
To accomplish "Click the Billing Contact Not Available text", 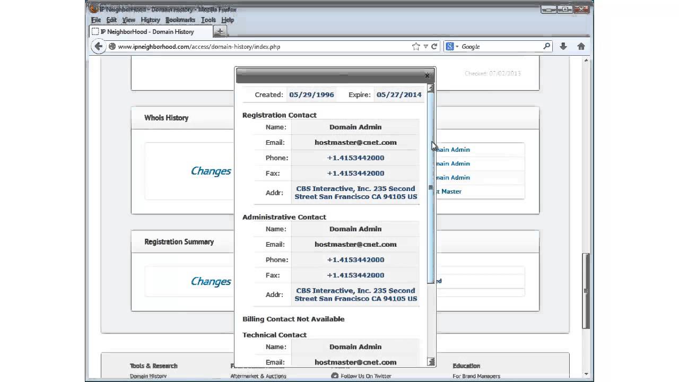I will point(293,319).
